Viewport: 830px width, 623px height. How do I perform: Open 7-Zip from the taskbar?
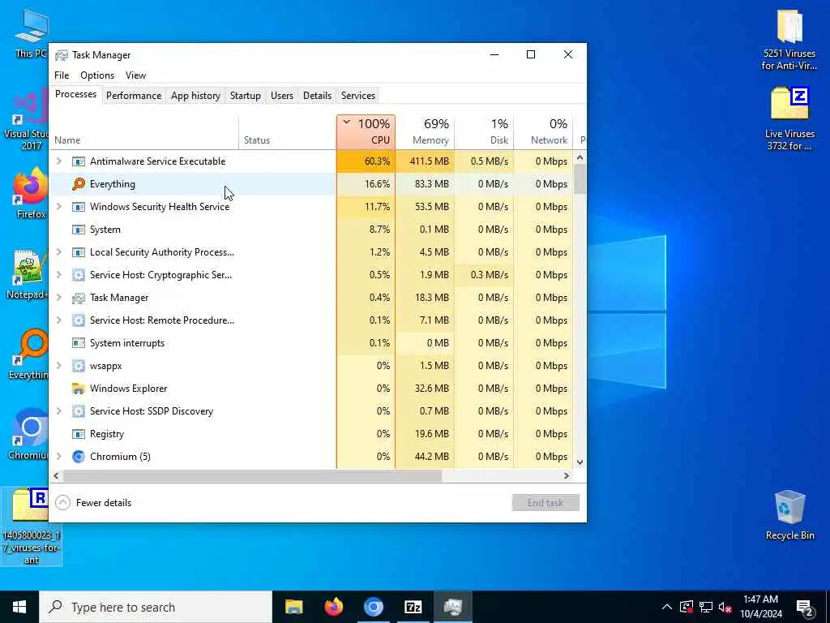[x=413, y=607]
